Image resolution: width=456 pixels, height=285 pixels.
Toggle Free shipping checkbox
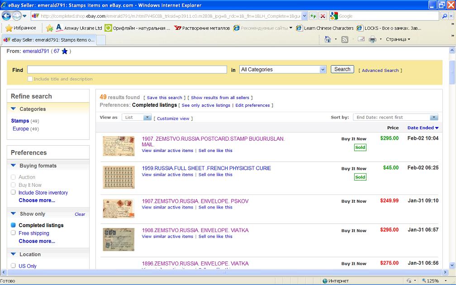[13, 233]
